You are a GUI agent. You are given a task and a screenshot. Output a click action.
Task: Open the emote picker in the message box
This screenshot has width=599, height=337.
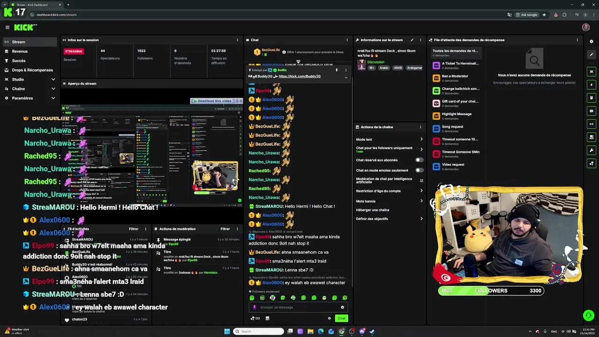(x=343, y=307)
